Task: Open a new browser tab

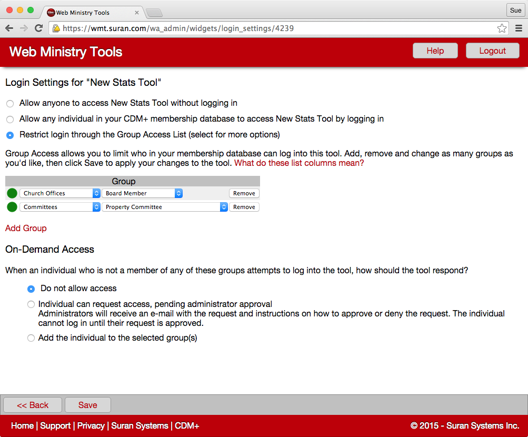Action: pos(154,13)
